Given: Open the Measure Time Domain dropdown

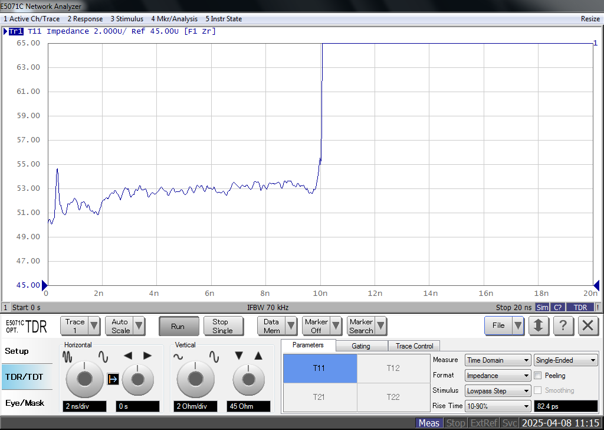Looking at the screenshot, I should (498, 360).
